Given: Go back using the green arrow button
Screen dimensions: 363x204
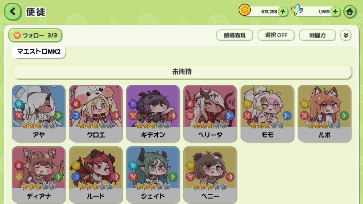Looking at the screenshot, I should [x=13, y=11].
